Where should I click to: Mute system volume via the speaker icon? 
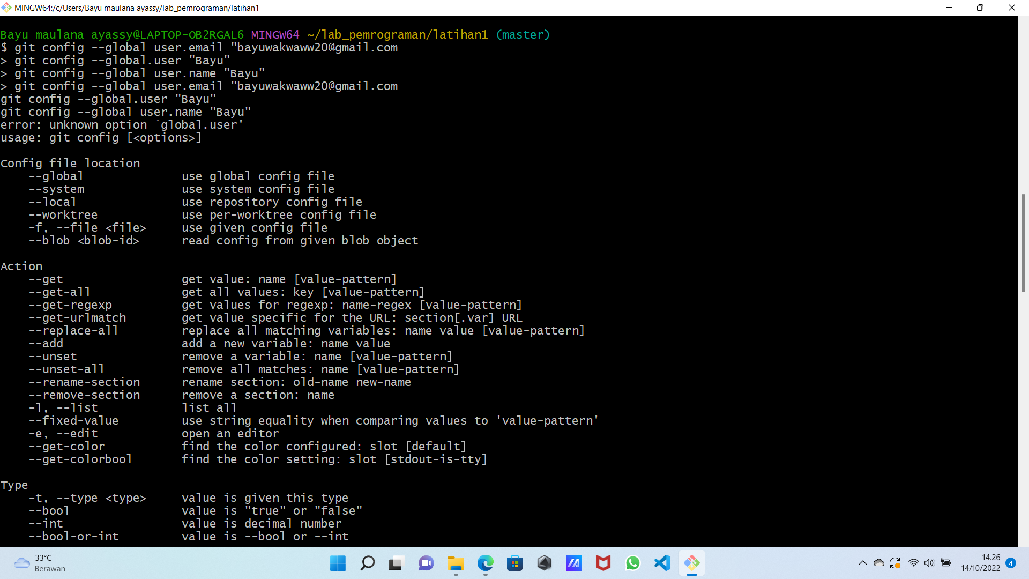(x=930, y=563)
